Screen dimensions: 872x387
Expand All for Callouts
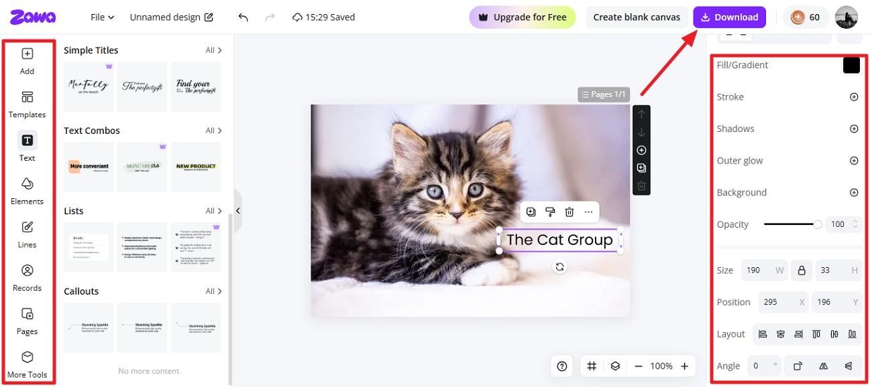pos(213,291)
